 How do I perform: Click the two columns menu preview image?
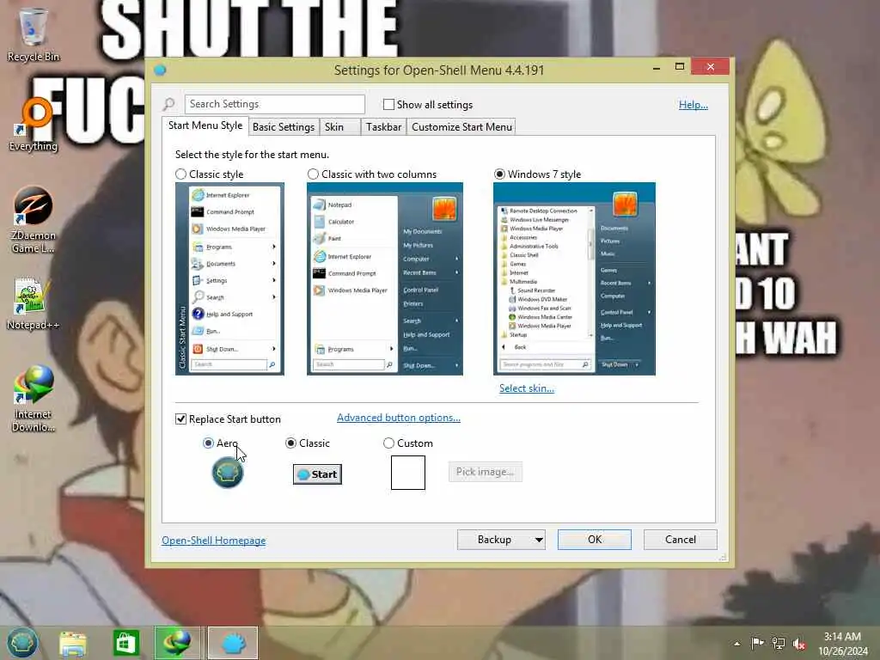(385, 279)
